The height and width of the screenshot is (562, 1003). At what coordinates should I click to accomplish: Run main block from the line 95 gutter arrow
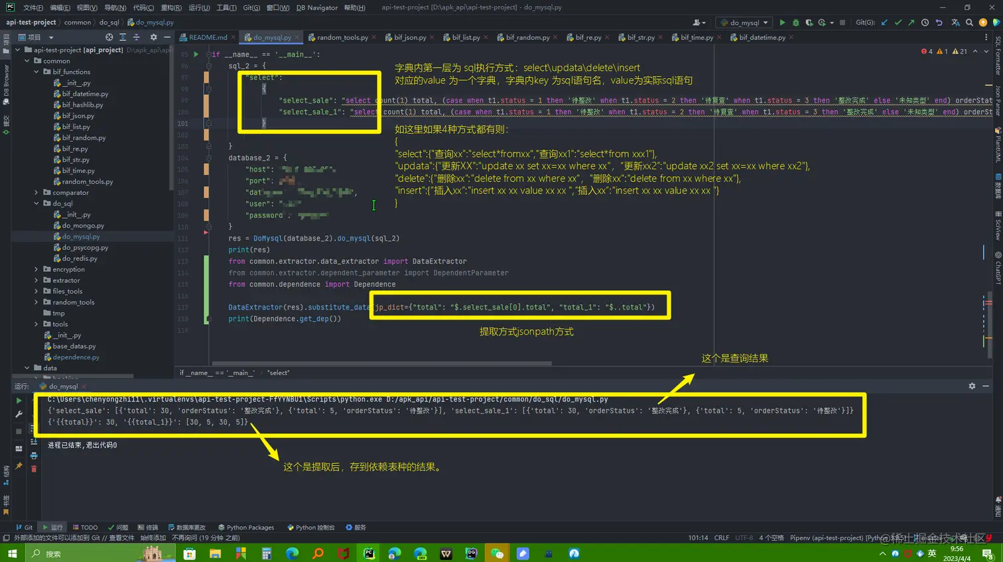tap(196, 54)
